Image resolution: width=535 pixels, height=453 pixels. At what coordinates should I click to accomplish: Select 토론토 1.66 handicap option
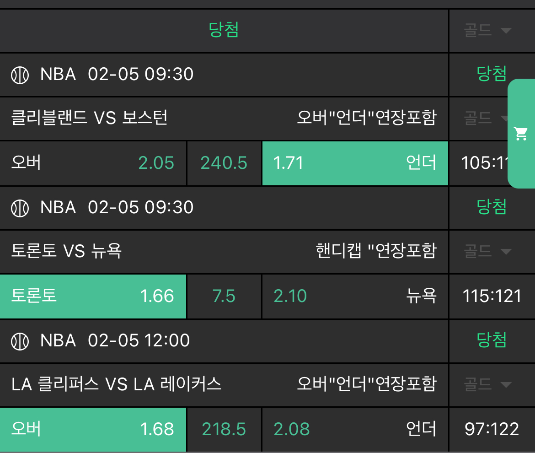click(93, 296)
